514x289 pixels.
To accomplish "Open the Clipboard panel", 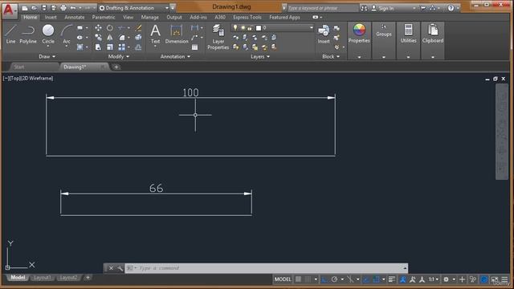I will point(433,34).
